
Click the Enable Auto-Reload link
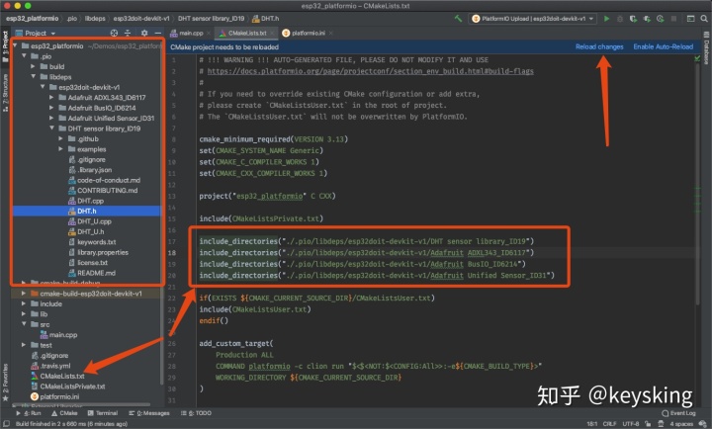coord(663,46)
